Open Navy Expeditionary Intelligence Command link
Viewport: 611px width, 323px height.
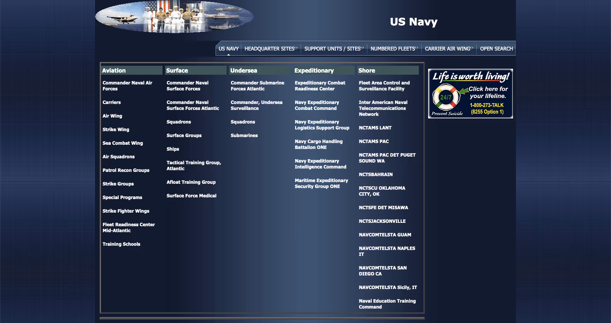click(321, 164)
